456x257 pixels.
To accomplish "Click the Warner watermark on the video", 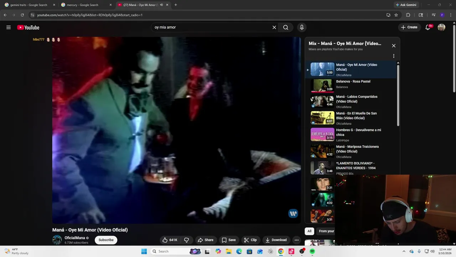I will [x=293, y=213].
